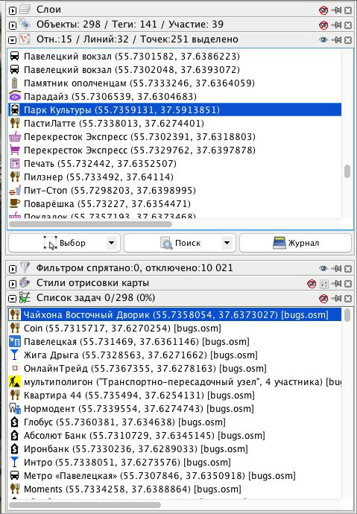Viewport: 357px width, 514px height.
Task: Click coffee cup icon of Поварёшка row
Action: (x=15, y=203)
